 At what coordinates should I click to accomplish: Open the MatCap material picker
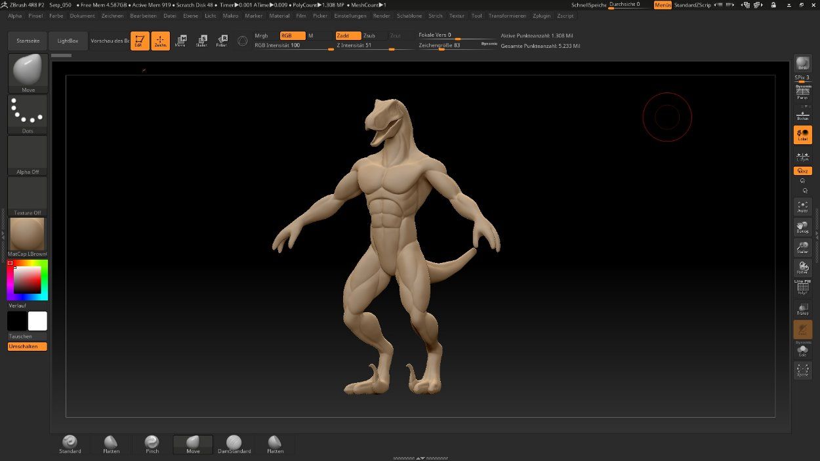(28, 235)
